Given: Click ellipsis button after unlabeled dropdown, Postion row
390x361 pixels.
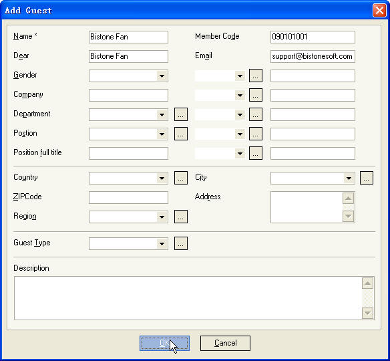Looking at the screenshot, I should click(x=256, y=134).
